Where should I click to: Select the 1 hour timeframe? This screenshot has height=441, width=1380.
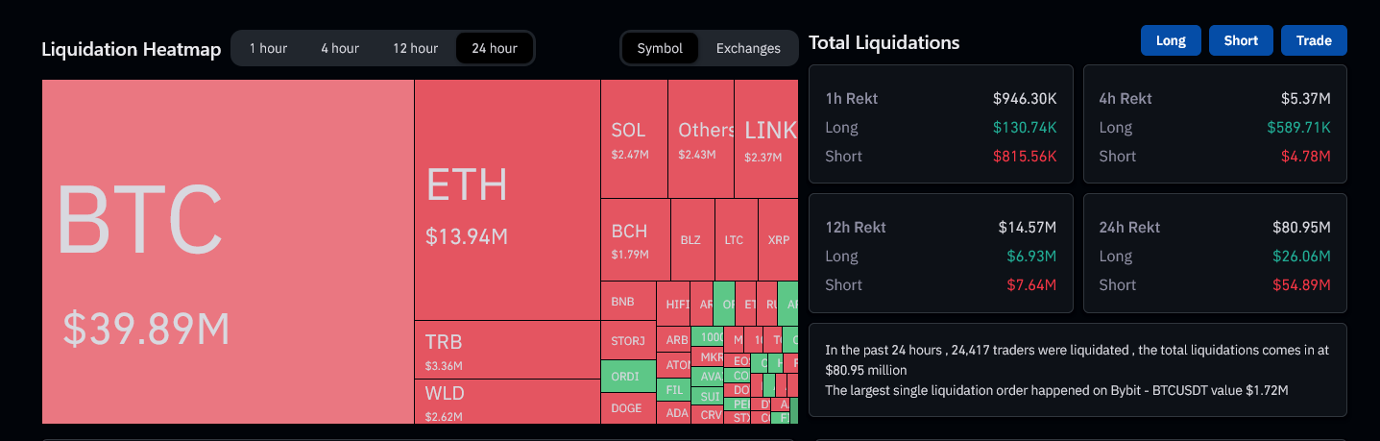pyautogui.click(x=268, y=48)
